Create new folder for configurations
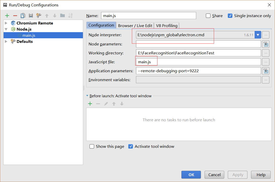Screen dimensions: 275x182 tap(62, 16)
